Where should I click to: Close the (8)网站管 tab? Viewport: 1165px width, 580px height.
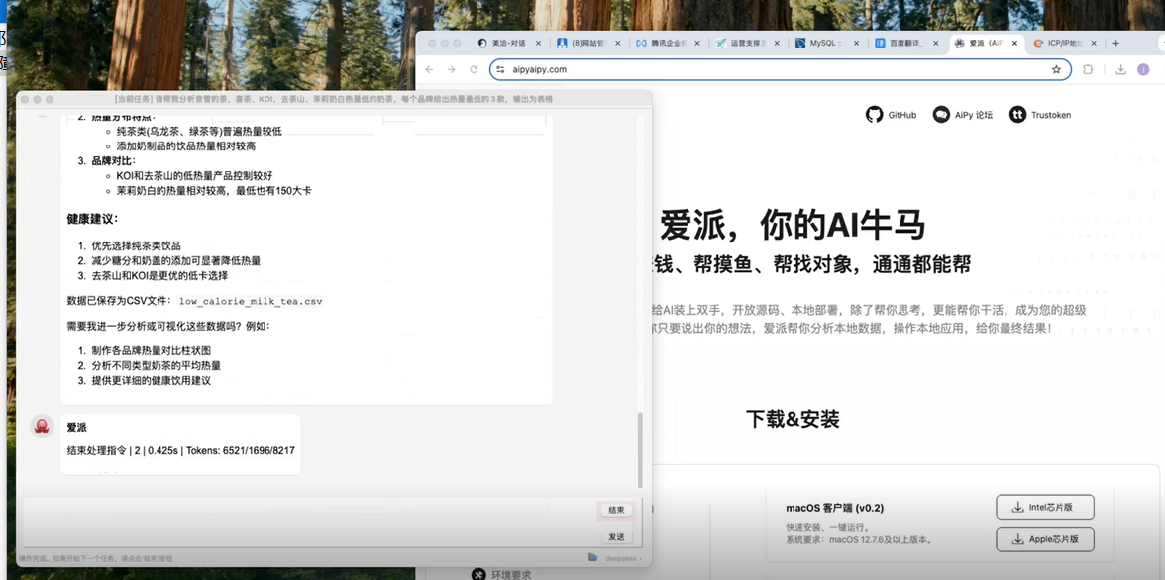coord(618,44)
